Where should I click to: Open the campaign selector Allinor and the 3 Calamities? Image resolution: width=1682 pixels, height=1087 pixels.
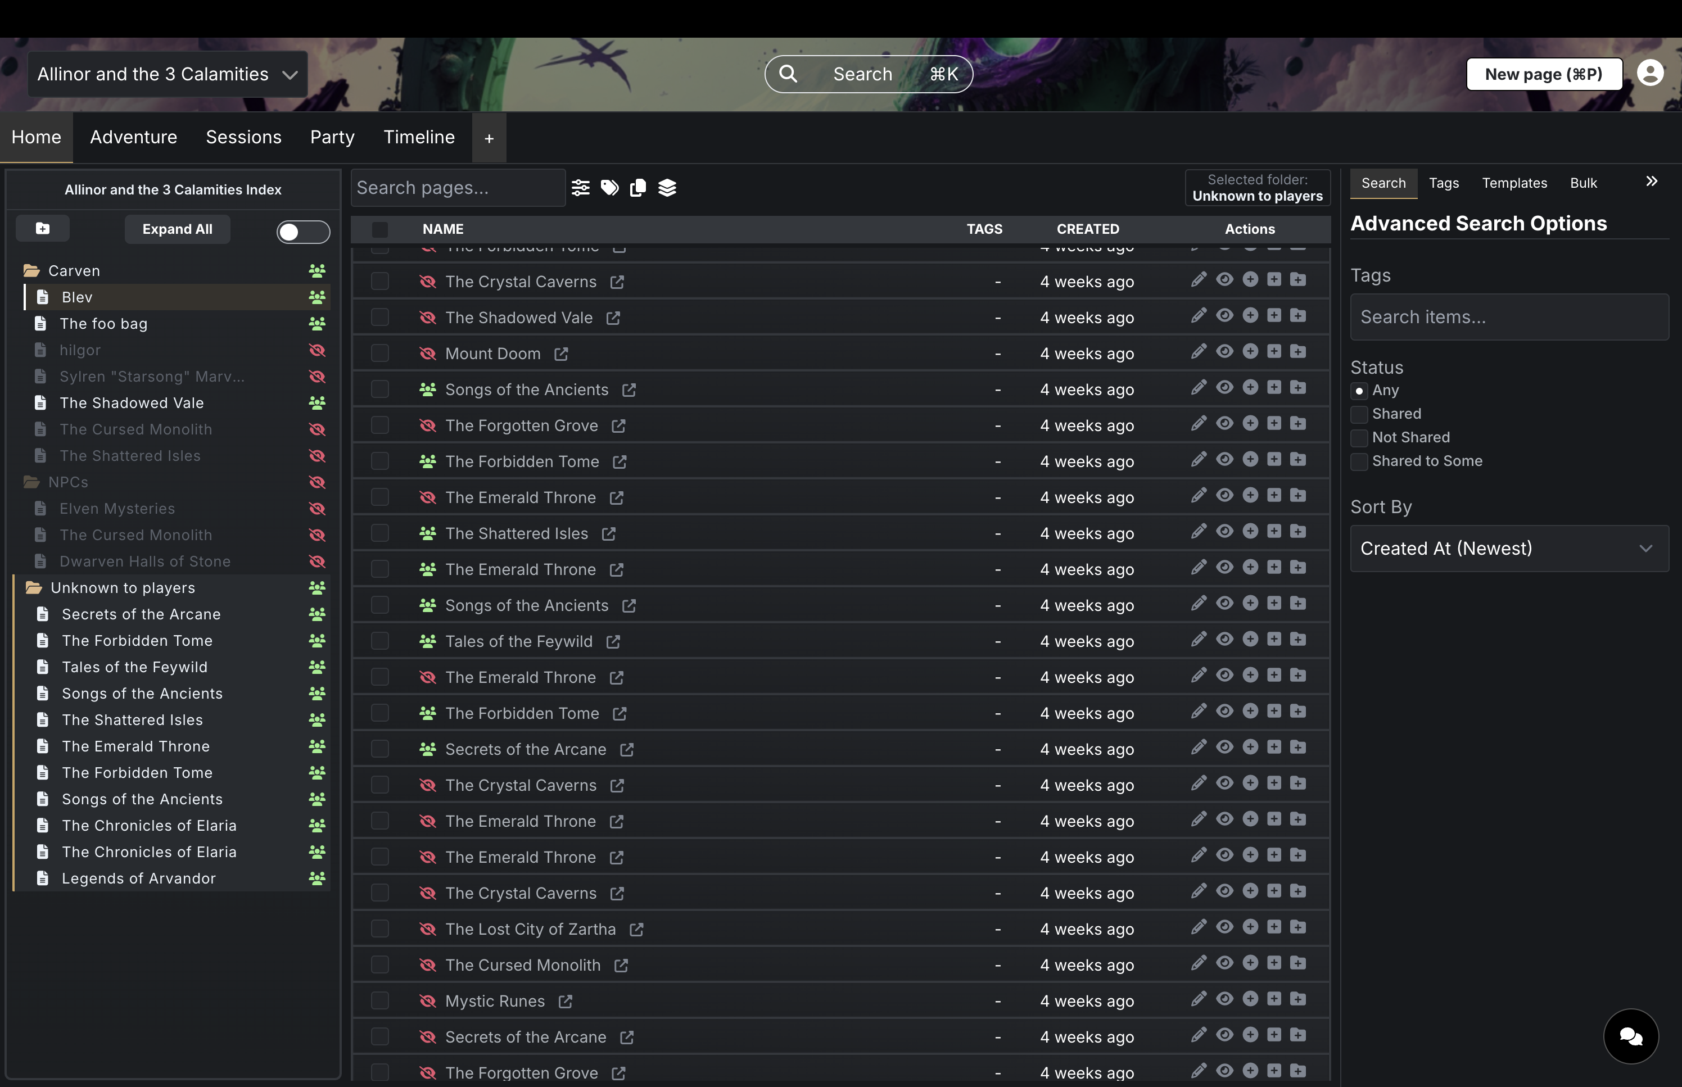168,74
